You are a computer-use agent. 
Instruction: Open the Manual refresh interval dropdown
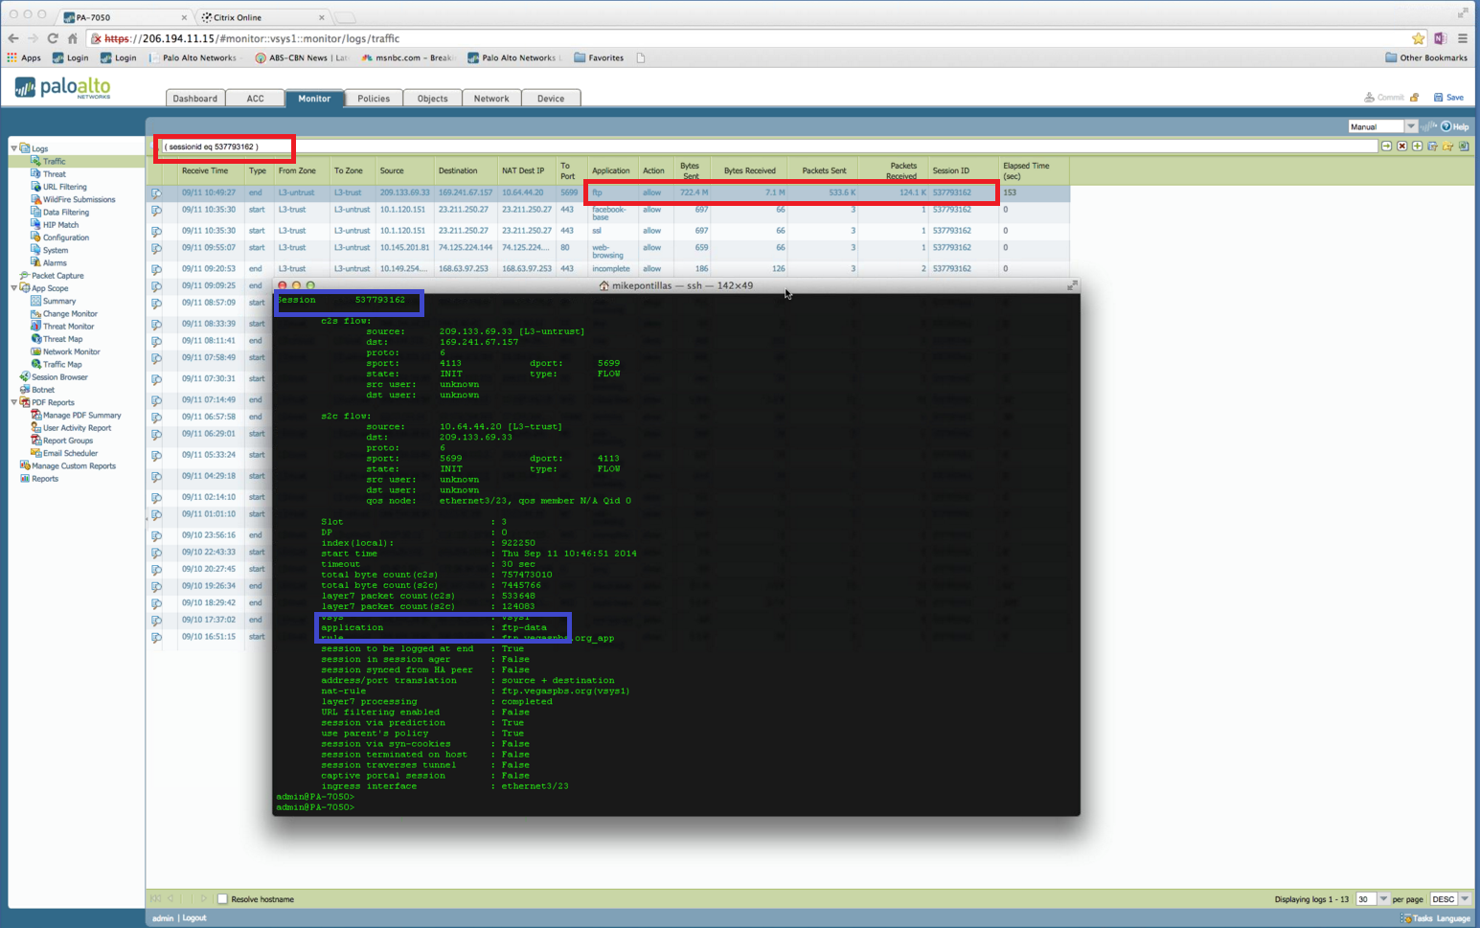tap(1410, 126)
